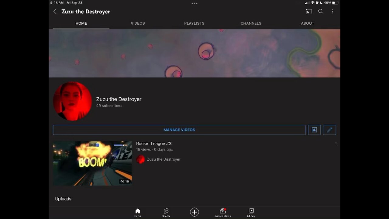Viewport: 389px width, 219px height.
Task: Click the MANAGE VIDEOS button
Action: [179, 130]
